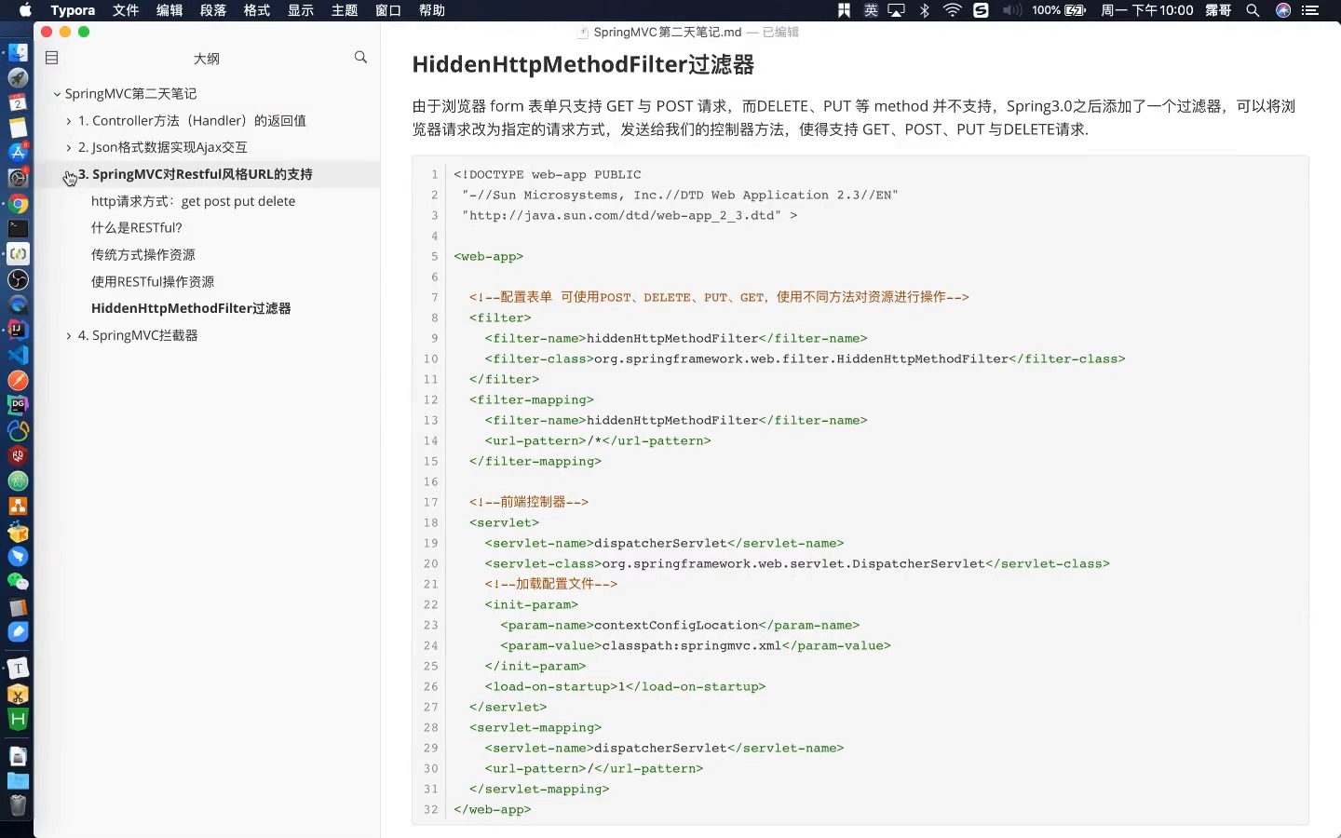
Task: Click the HiddenHttpMethodFilter过滤器 document heading
Action: [x=583, y=64]
